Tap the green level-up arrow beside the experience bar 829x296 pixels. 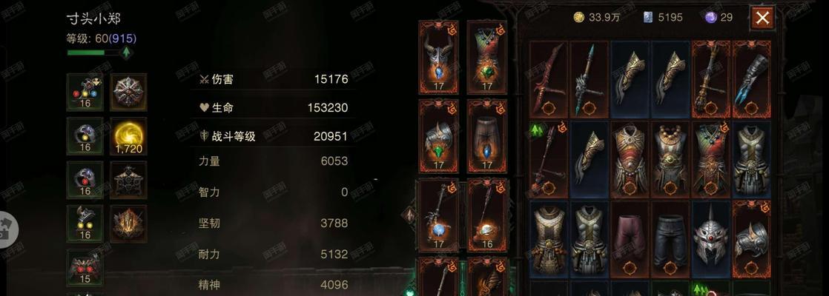pos(126,53)
